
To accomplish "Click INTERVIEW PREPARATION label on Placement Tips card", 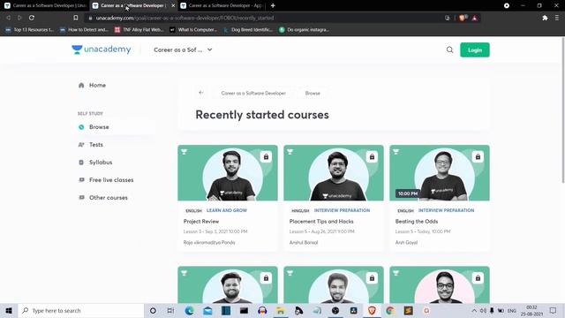I will point(342,210).
